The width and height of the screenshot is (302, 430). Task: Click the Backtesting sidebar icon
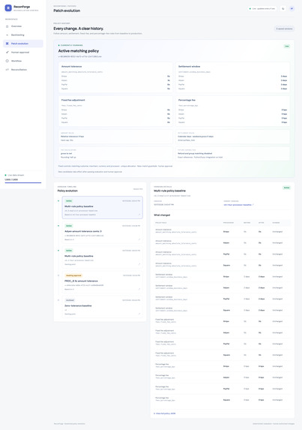tap(7, 35)
